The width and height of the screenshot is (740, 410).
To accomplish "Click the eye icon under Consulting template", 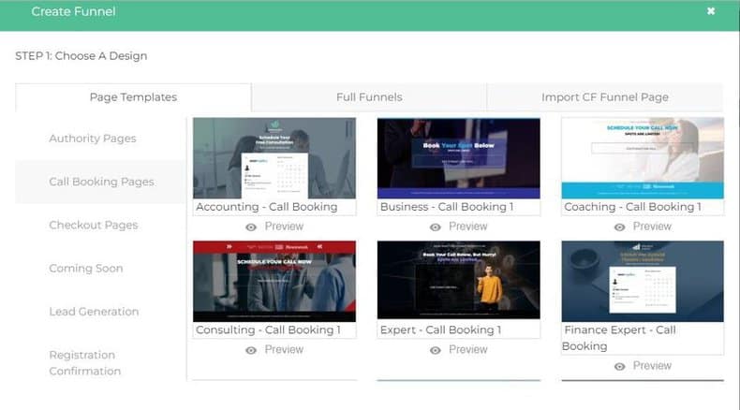I will (251, 350).
